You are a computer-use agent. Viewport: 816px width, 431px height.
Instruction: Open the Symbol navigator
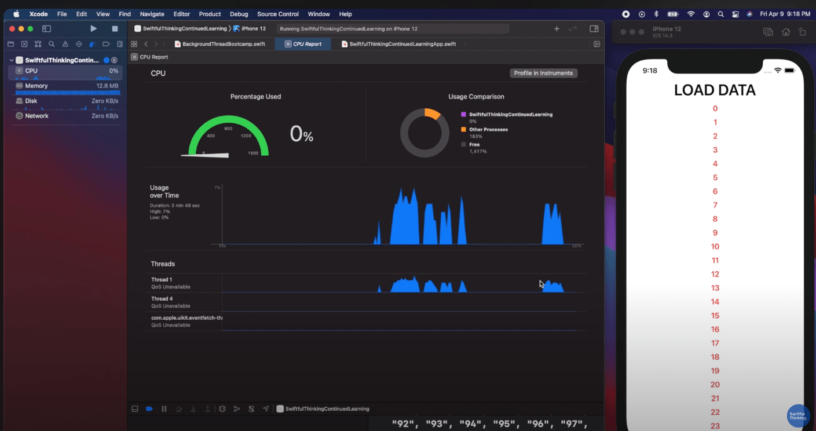click(38, 44)
